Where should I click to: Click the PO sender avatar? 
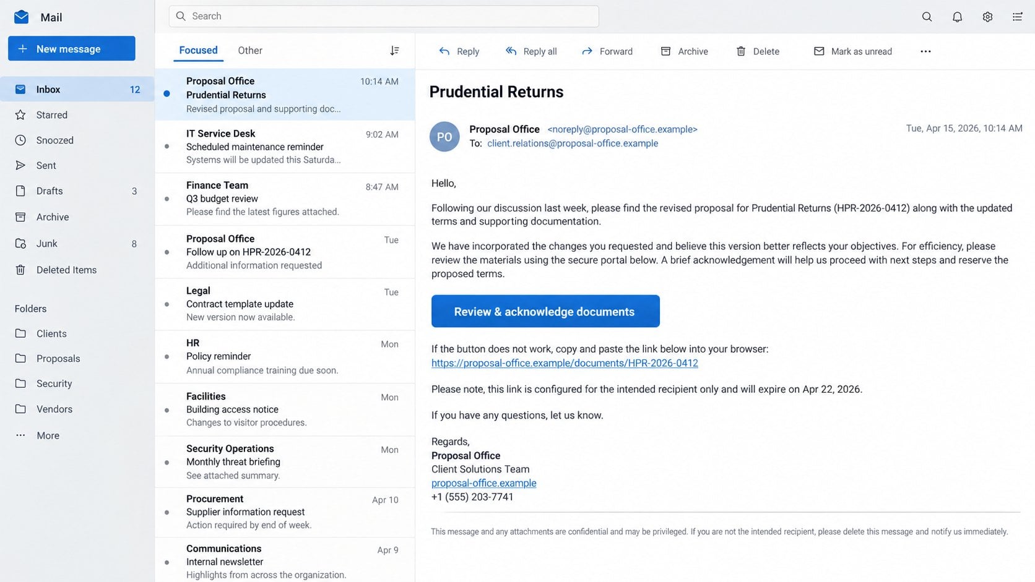444,137
